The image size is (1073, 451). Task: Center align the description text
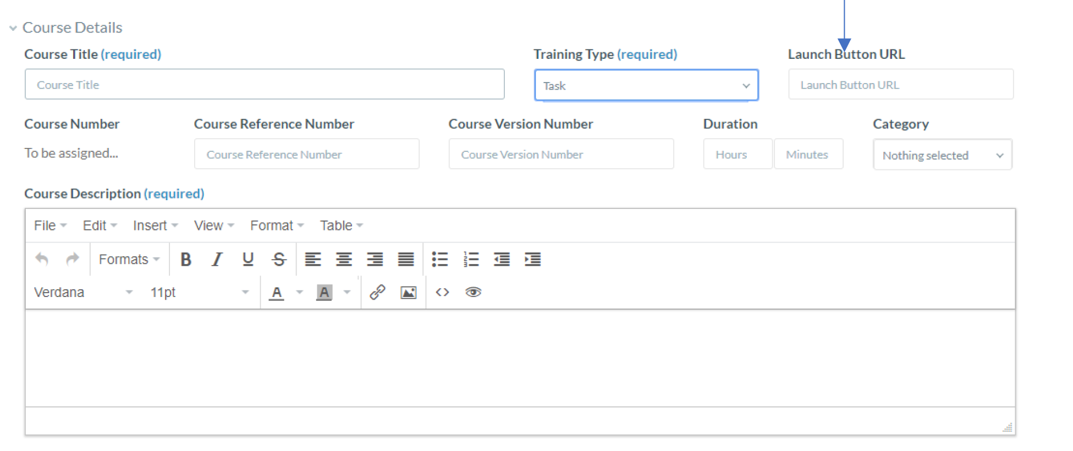344,259
